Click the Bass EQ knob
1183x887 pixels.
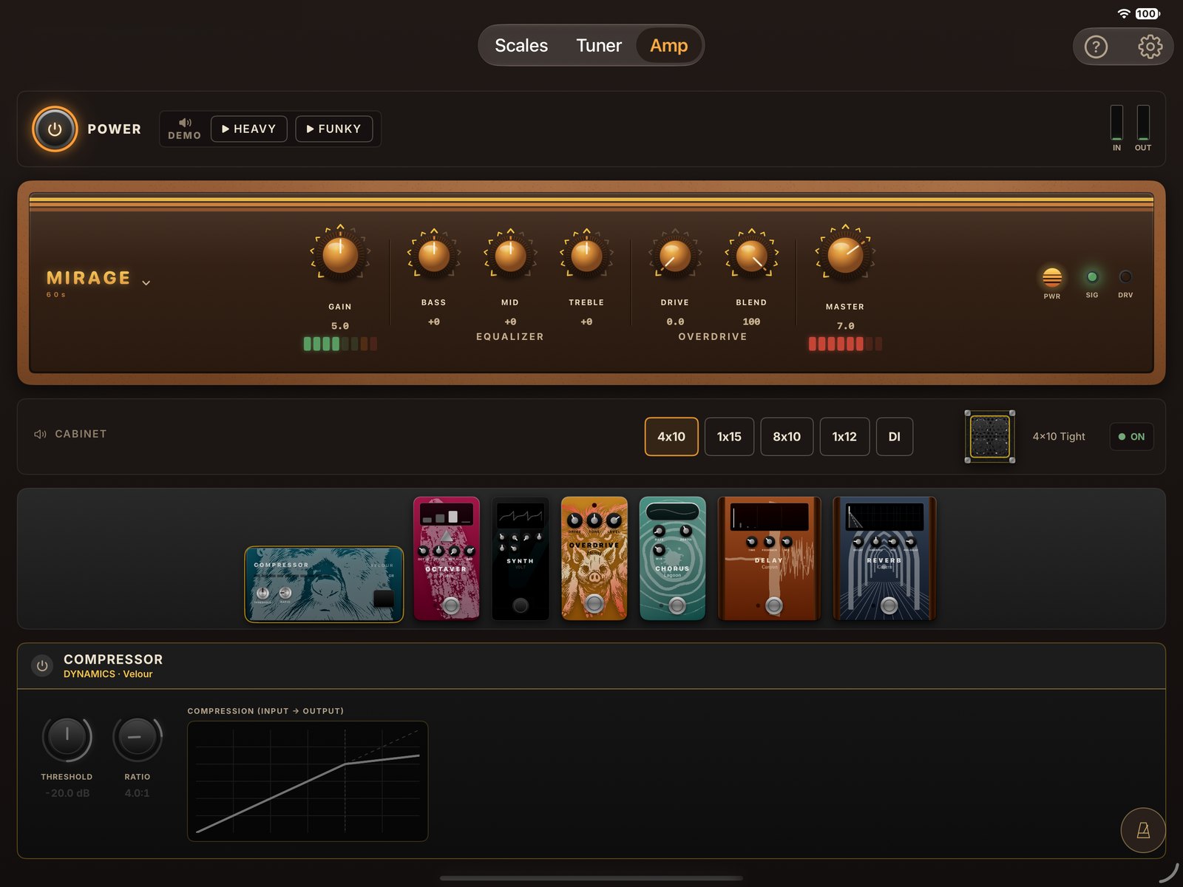[x=434, y=256]
